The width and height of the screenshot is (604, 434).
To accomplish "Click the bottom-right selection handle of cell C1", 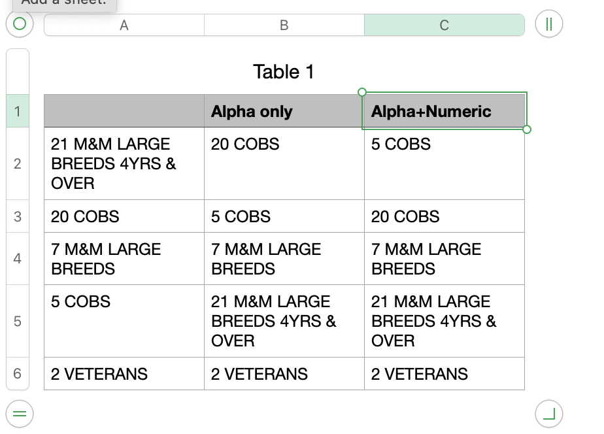I will point(528,129).
